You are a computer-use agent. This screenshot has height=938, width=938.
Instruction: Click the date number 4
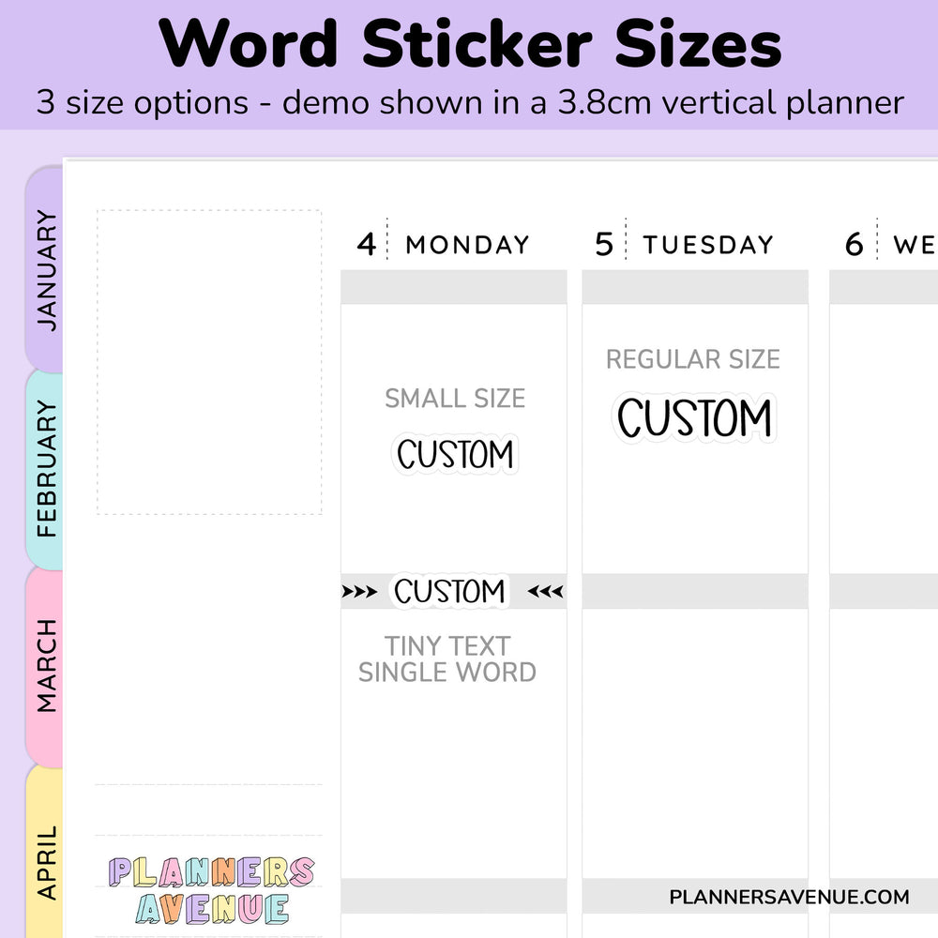pyautogui.click(x=366, y=245)
